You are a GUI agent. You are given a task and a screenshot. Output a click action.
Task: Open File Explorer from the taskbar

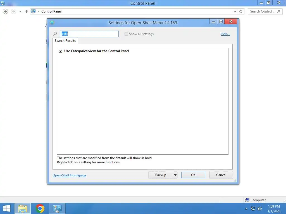(x=23, y=208)
